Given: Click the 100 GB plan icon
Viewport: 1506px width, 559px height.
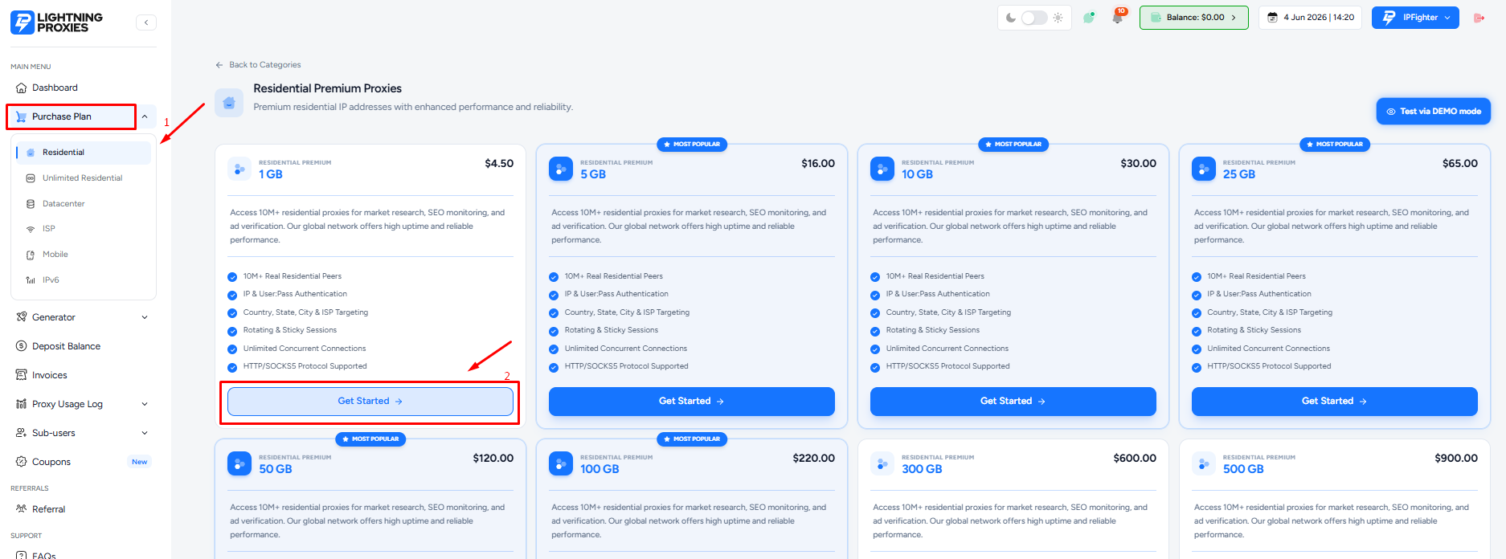Looking at the screenshot, I should (x=561, y=463).
